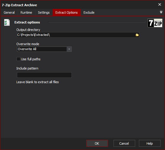Open Help for this action
Screen dimensions: 165x150
[x=150, y=143]
